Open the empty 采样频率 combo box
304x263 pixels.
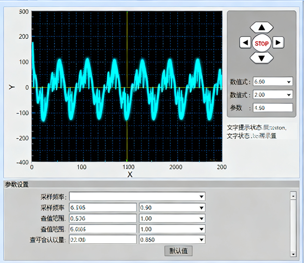click(137, 197)
